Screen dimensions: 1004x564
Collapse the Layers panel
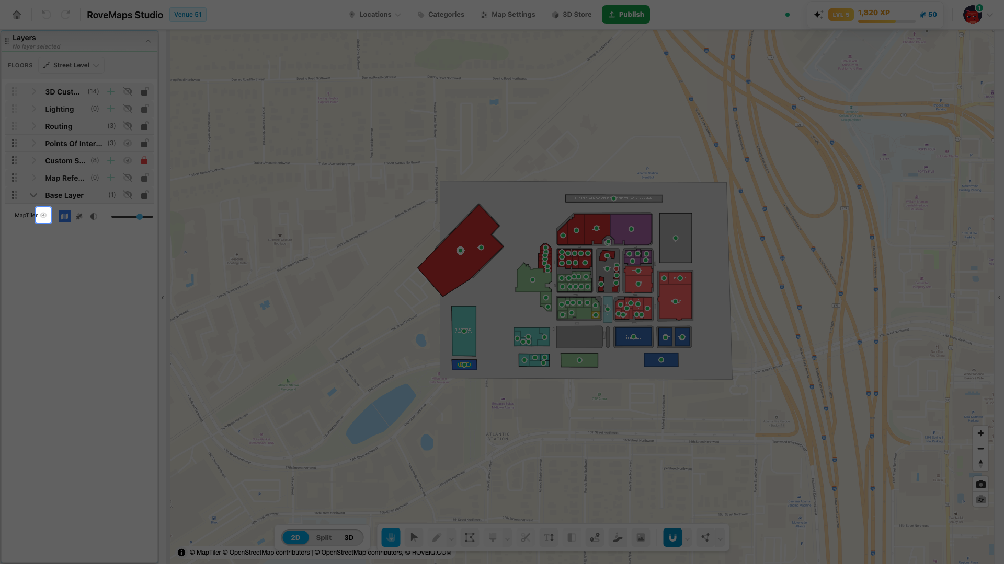pos(148,41)
